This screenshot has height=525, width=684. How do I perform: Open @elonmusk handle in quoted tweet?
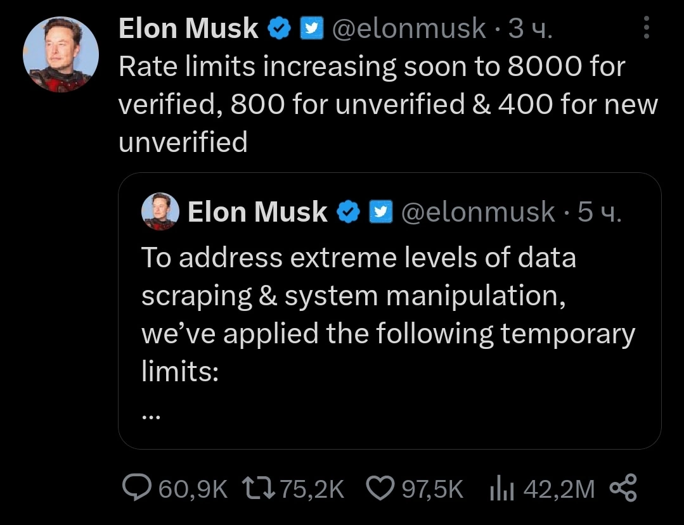pyautogui.click(x=478, y=213)
